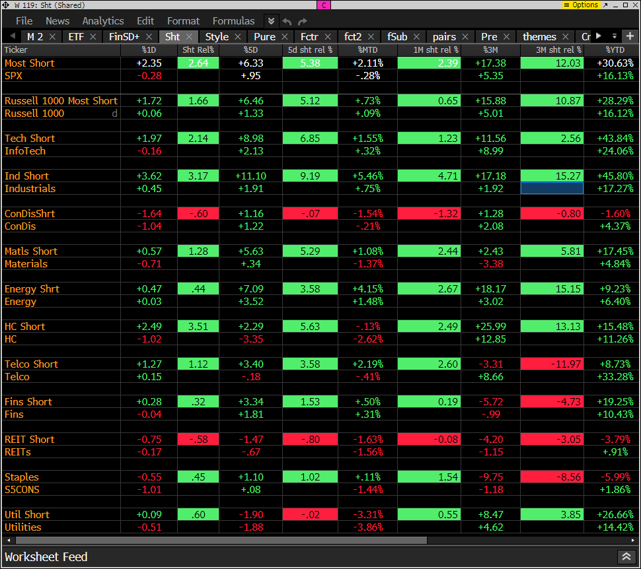The height and width of the screenshot is (569, 641).
Task: Expand the double-chevron menu after Formulas
Action: (271, 21)
